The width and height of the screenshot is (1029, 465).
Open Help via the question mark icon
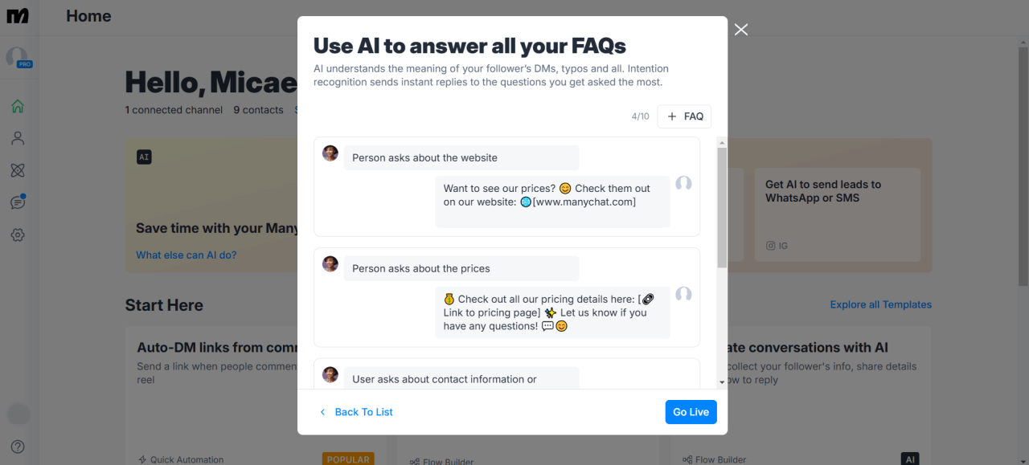(18, 447)
